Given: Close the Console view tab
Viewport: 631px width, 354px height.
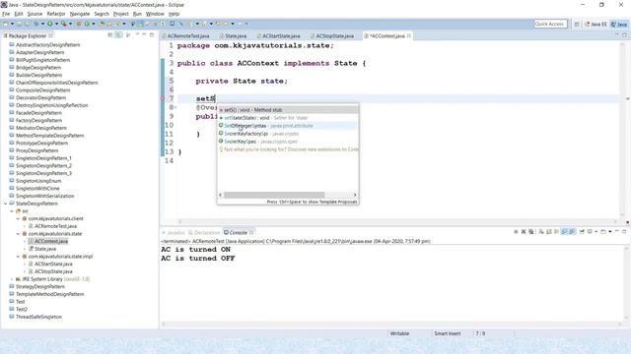Looking at the screenshot, I should (251, 232).
